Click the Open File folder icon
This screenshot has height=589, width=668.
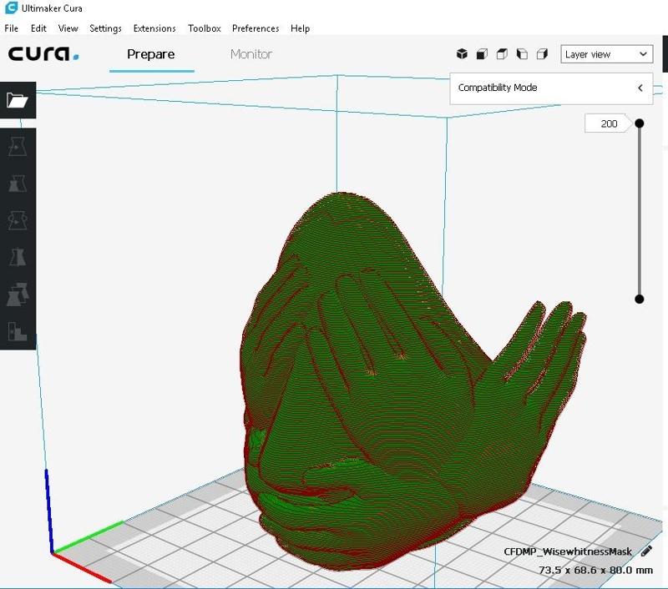(x=18, y=100)
